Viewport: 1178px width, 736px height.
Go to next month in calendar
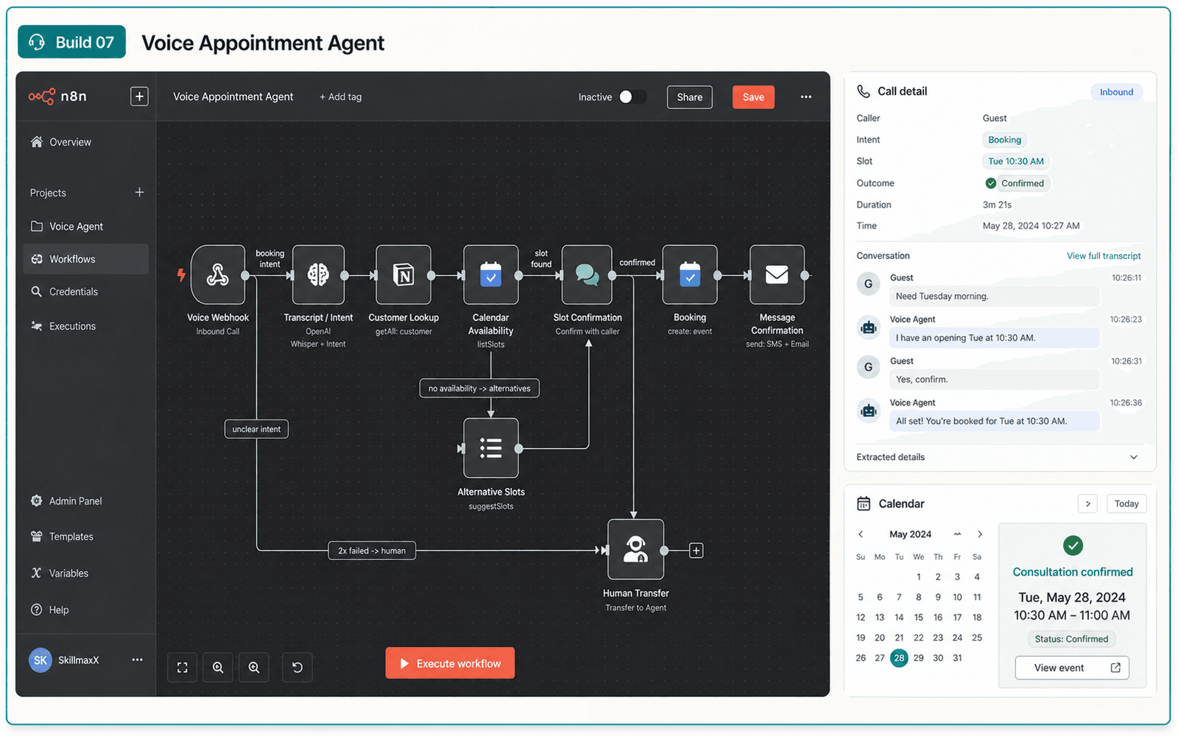980,534
